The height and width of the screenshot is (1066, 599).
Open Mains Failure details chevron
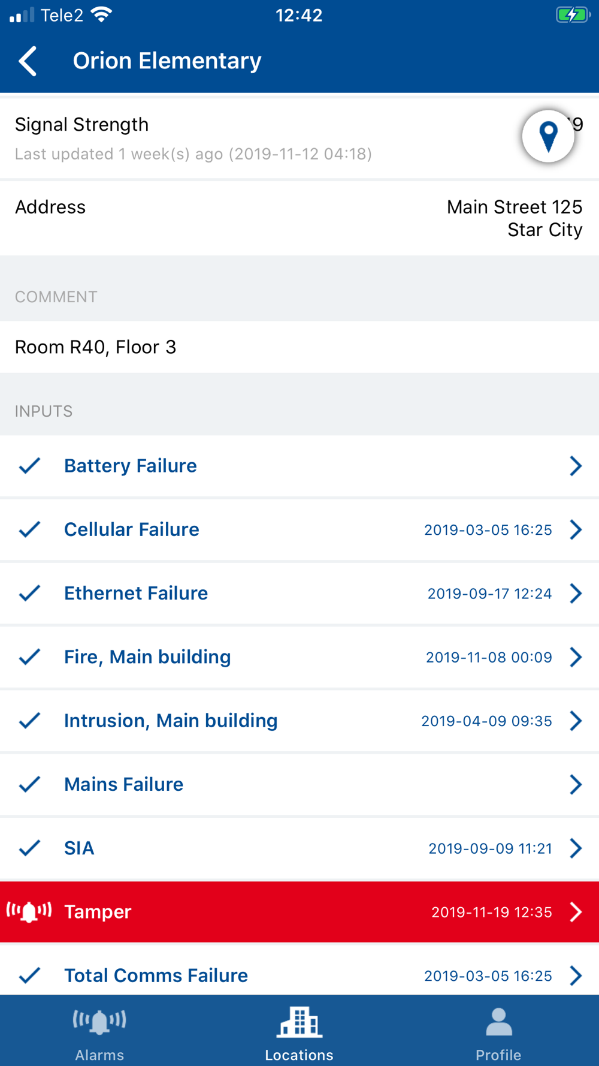[x=576, y=784]
